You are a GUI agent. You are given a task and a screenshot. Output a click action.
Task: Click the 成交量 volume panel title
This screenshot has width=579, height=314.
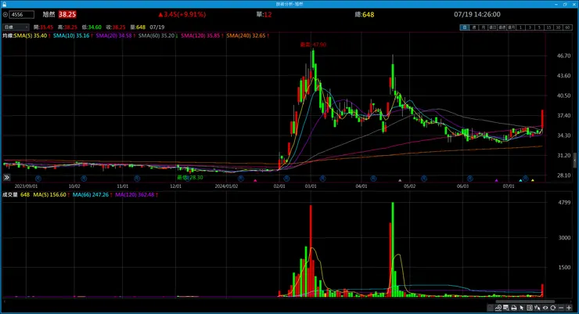coord(10,195)
